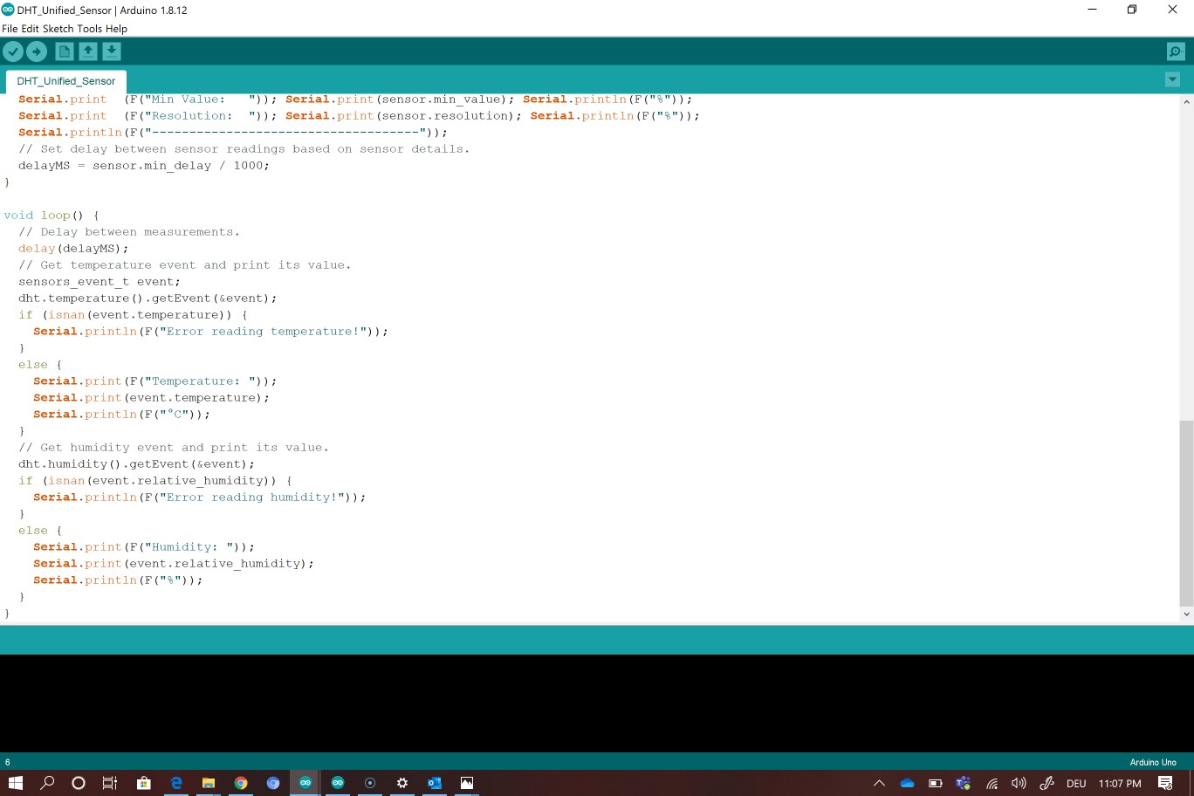Viewport: 1194px width, 796px height.
Task: Click the 'delay(delayMS);' line
Action: 73,249
